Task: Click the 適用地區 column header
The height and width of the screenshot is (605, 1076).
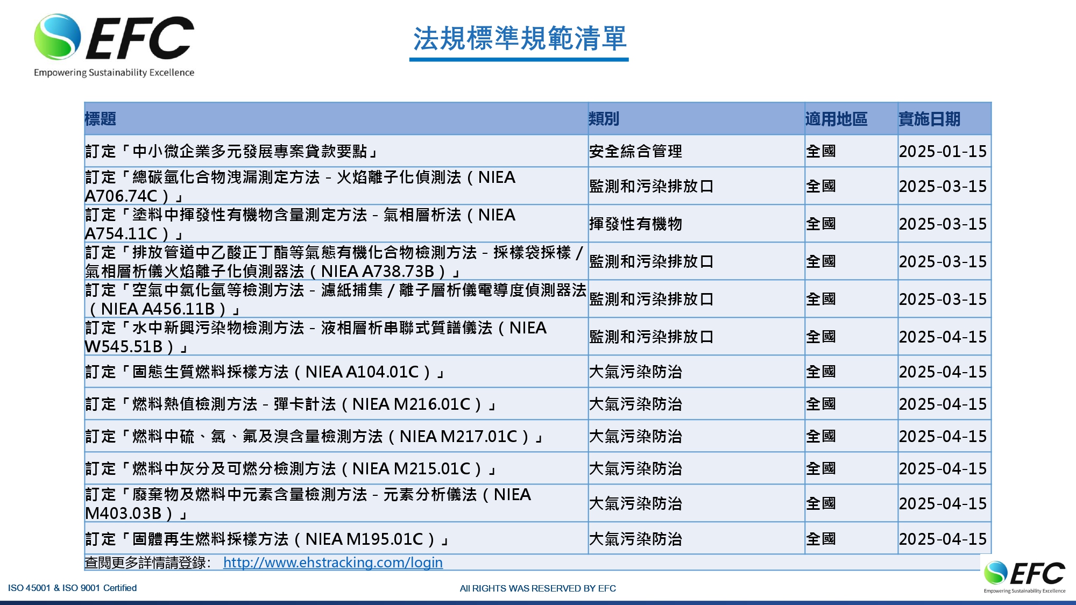Action: [851, 118]
